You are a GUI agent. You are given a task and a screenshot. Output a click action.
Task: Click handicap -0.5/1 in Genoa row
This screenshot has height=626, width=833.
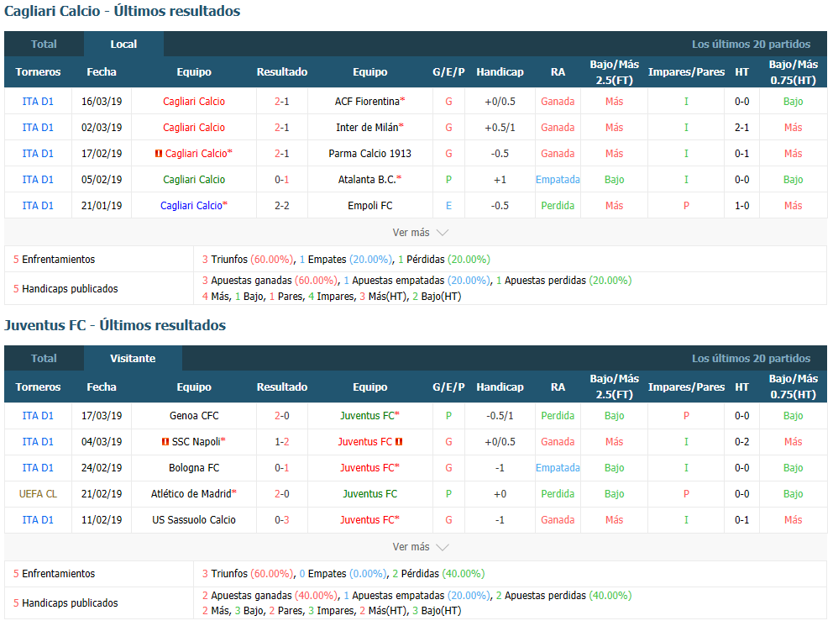click(x=500, y=416)
